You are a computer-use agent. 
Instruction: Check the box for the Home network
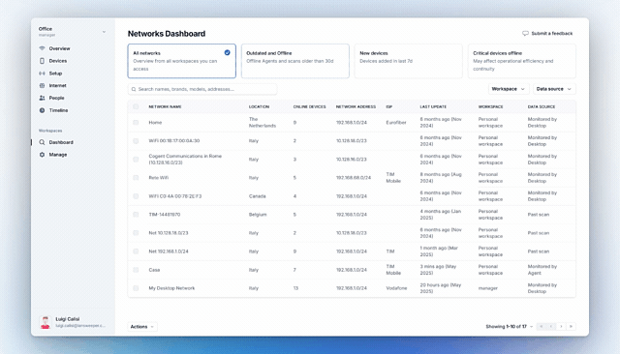pos(136,122)
